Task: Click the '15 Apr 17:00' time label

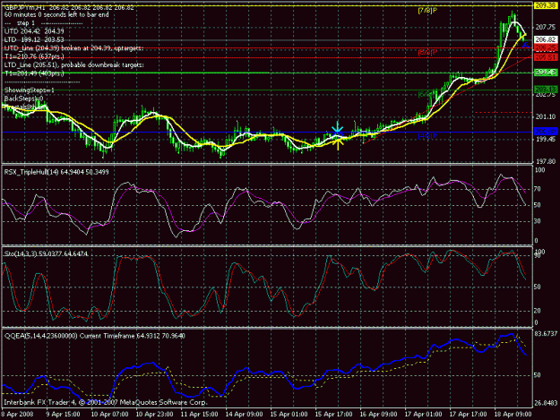Action: [333, 415]
